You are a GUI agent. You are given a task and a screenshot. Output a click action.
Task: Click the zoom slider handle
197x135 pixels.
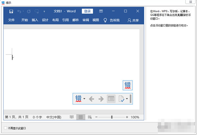click(x=112, y=117)
